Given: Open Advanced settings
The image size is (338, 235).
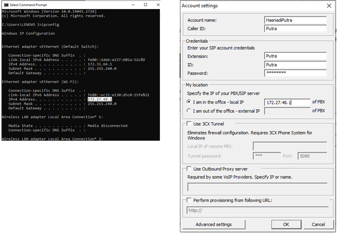Looking at the screenshot, I should pos(213,224).
